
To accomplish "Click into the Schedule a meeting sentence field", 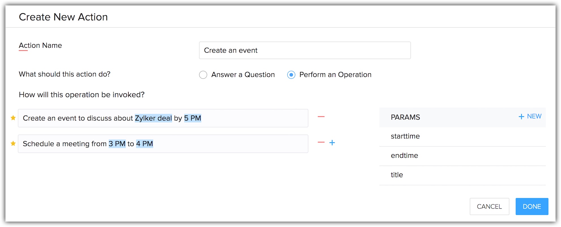I will pyautogui.click(x=227, y=144).
